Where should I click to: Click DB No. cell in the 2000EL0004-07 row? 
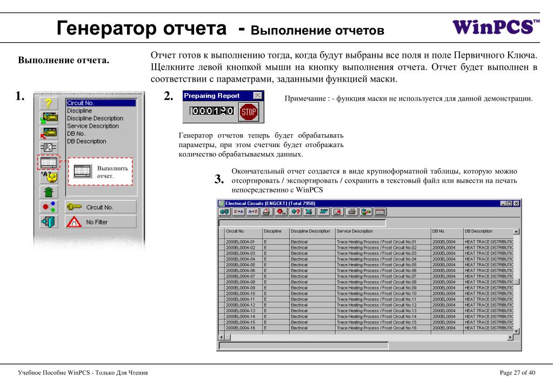447,276
